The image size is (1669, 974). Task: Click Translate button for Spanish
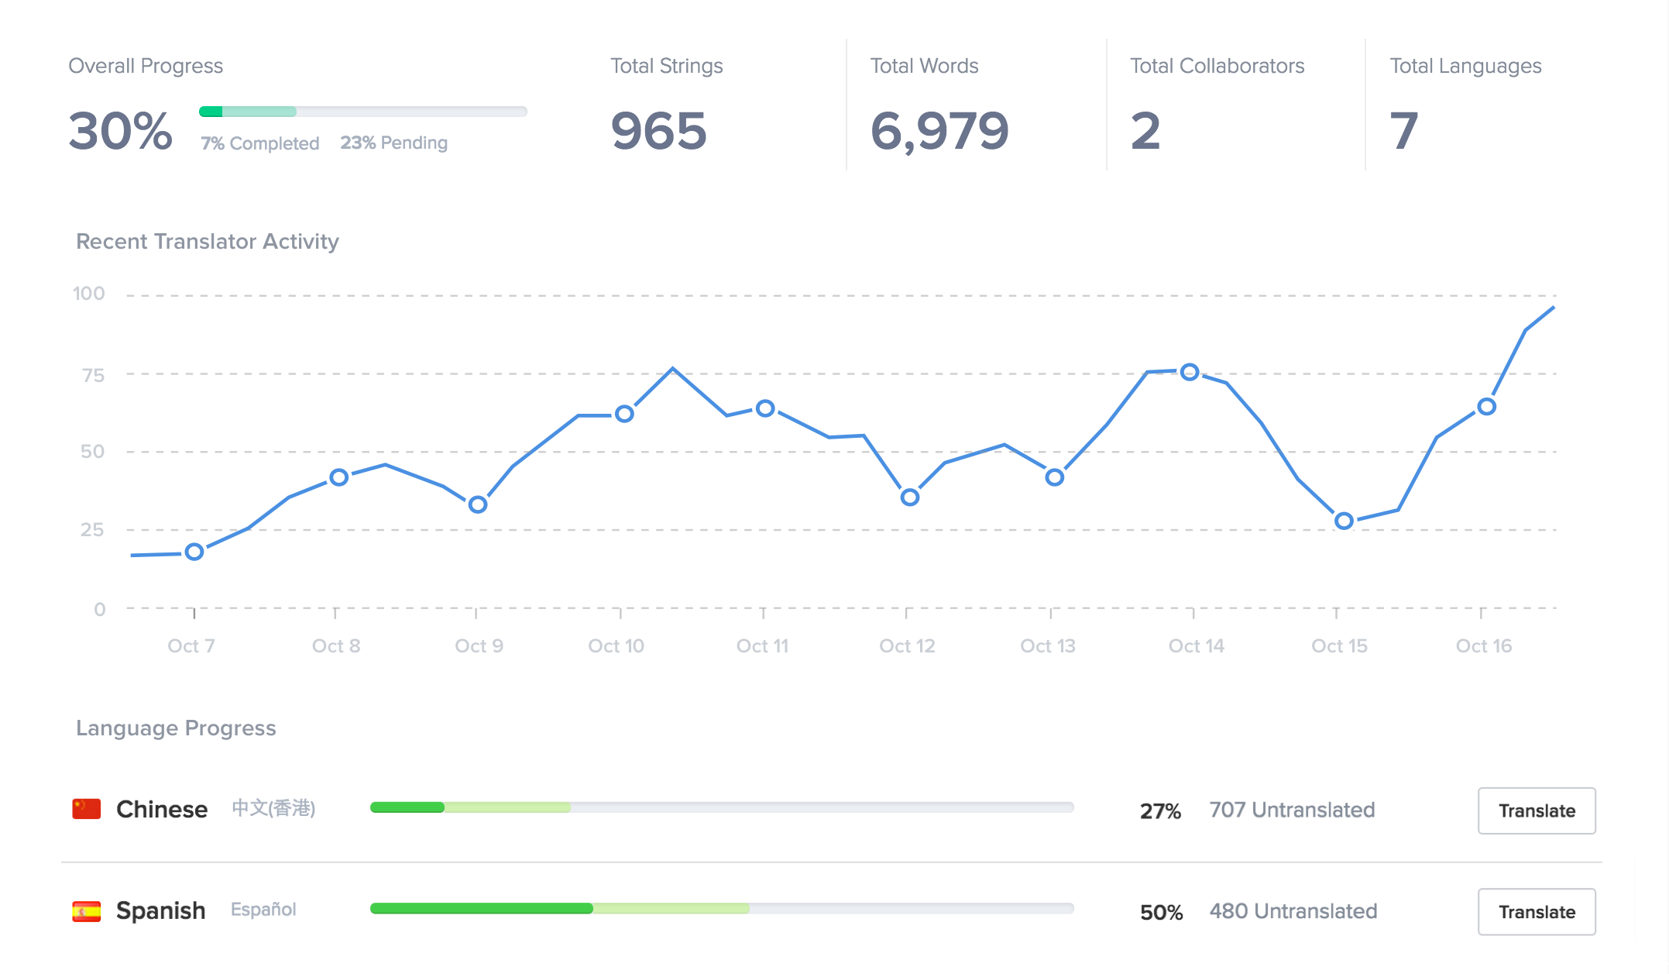(x=1536, y=912)
